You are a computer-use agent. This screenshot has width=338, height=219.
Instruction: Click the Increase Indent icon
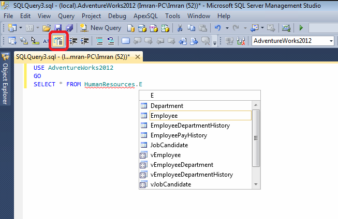tap(85, 41)
